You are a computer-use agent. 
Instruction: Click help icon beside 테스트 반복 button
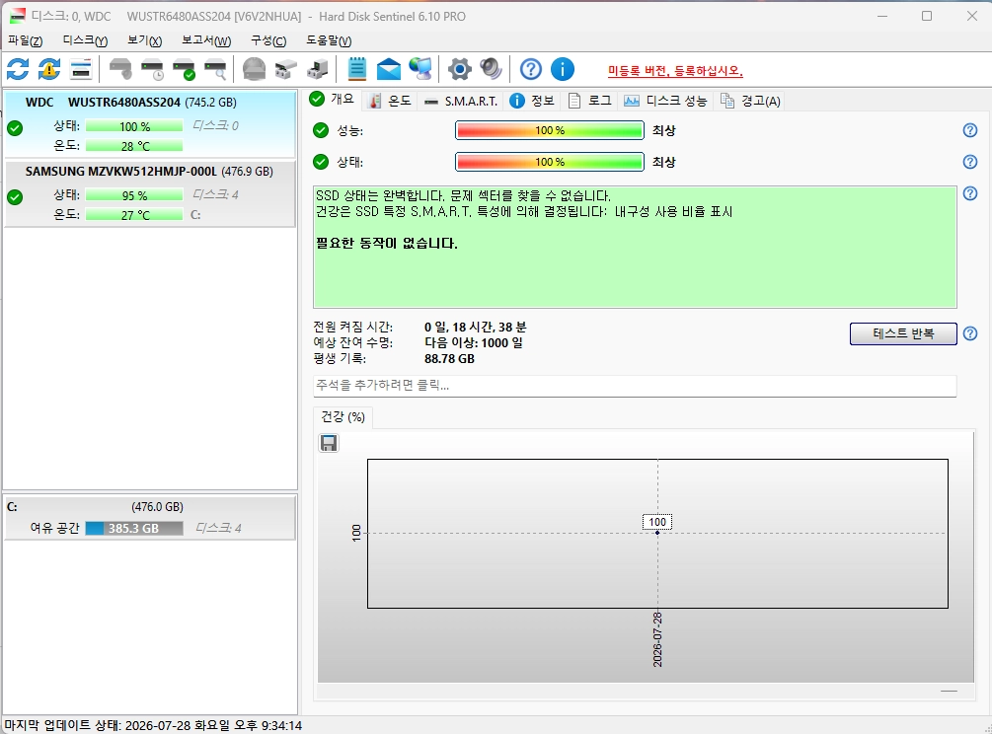[970, 333]
